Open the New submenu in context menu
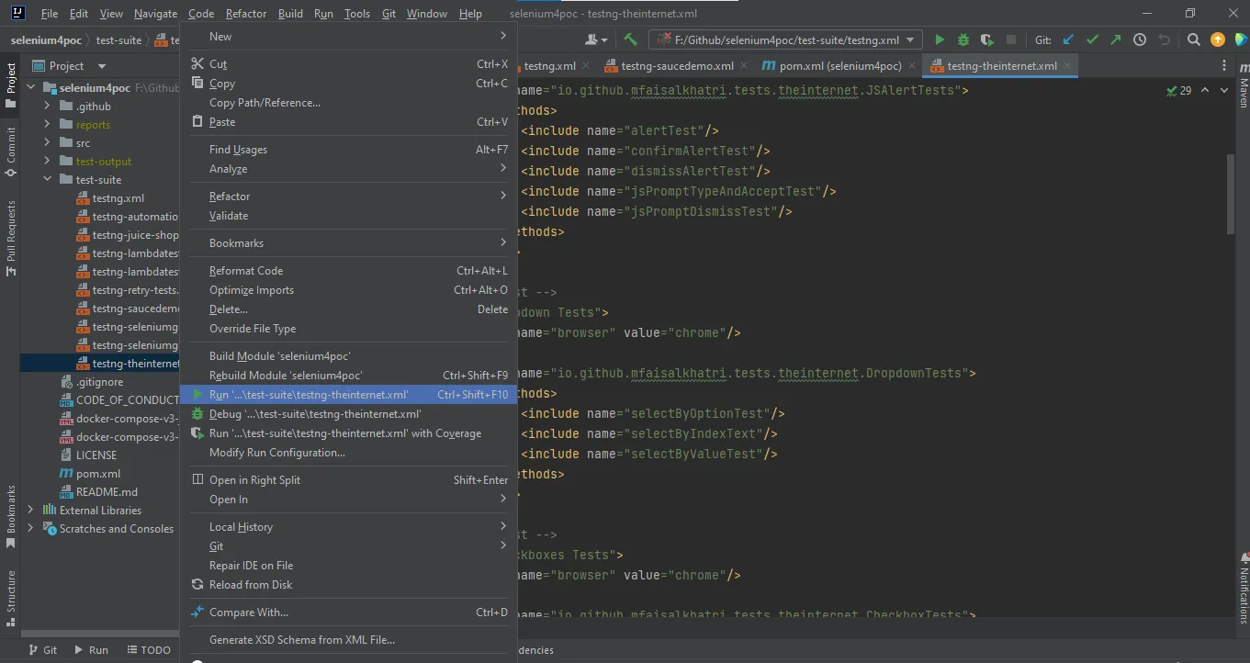This screenshot has width=1250, height=663. (x=348, y=37)
